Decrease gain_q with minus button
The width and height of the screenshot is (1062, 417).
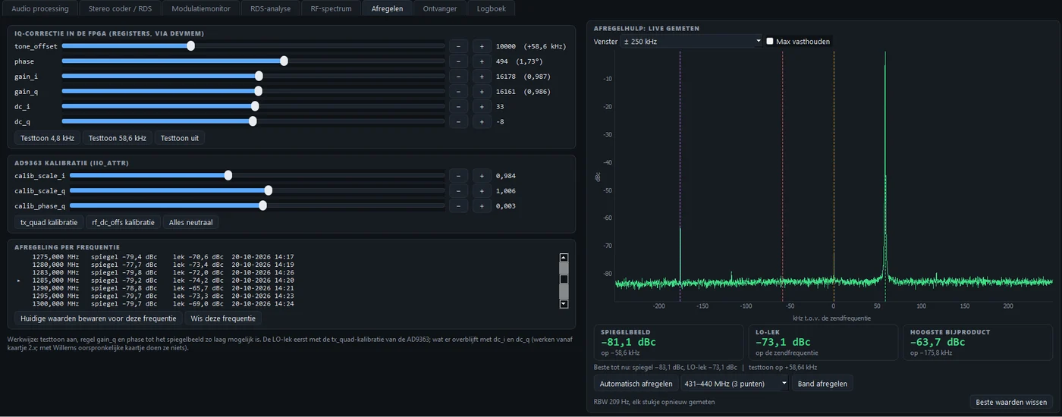point(458,92)
